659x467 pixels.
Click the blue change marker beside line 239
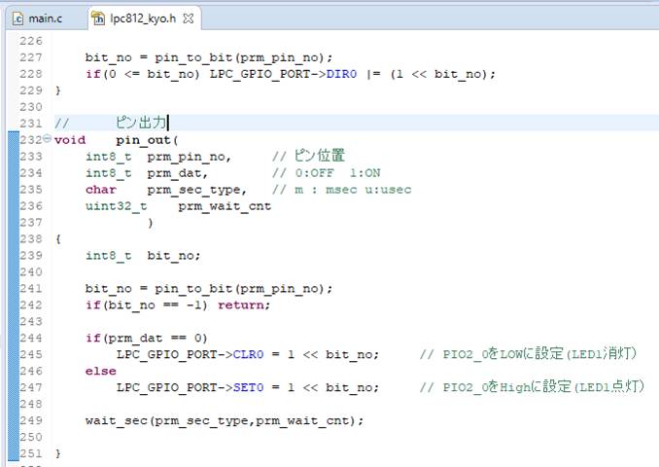12,255
